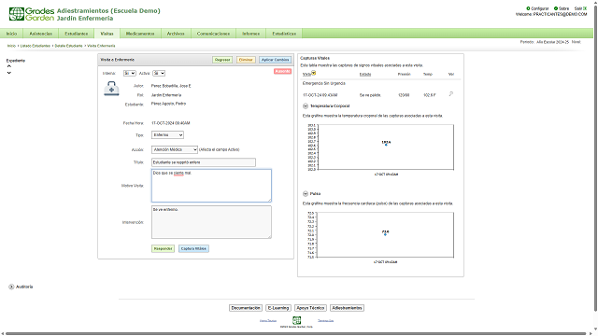Click the Emergencia Sin Urgencia row
This screenshot has height=336, width=598.
(x=324, y=83)
